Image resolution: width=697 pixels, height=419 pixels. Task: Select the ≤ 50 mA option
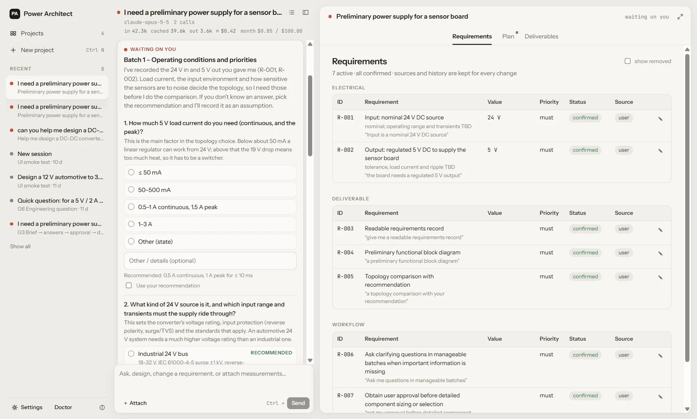tap(210, 172)
